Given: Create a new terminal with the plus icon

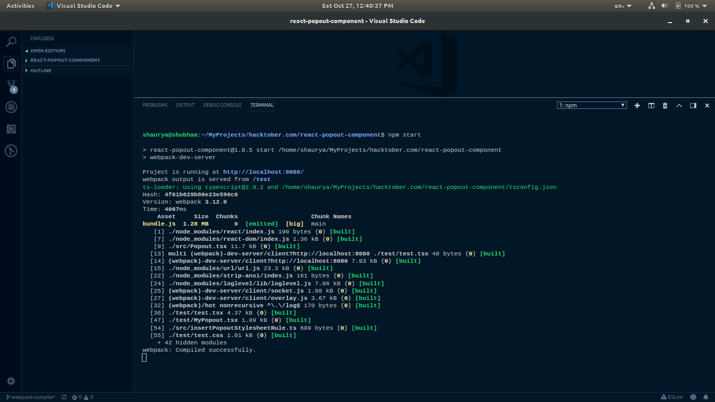Looking at the screenshot, I should pos(637,105).
